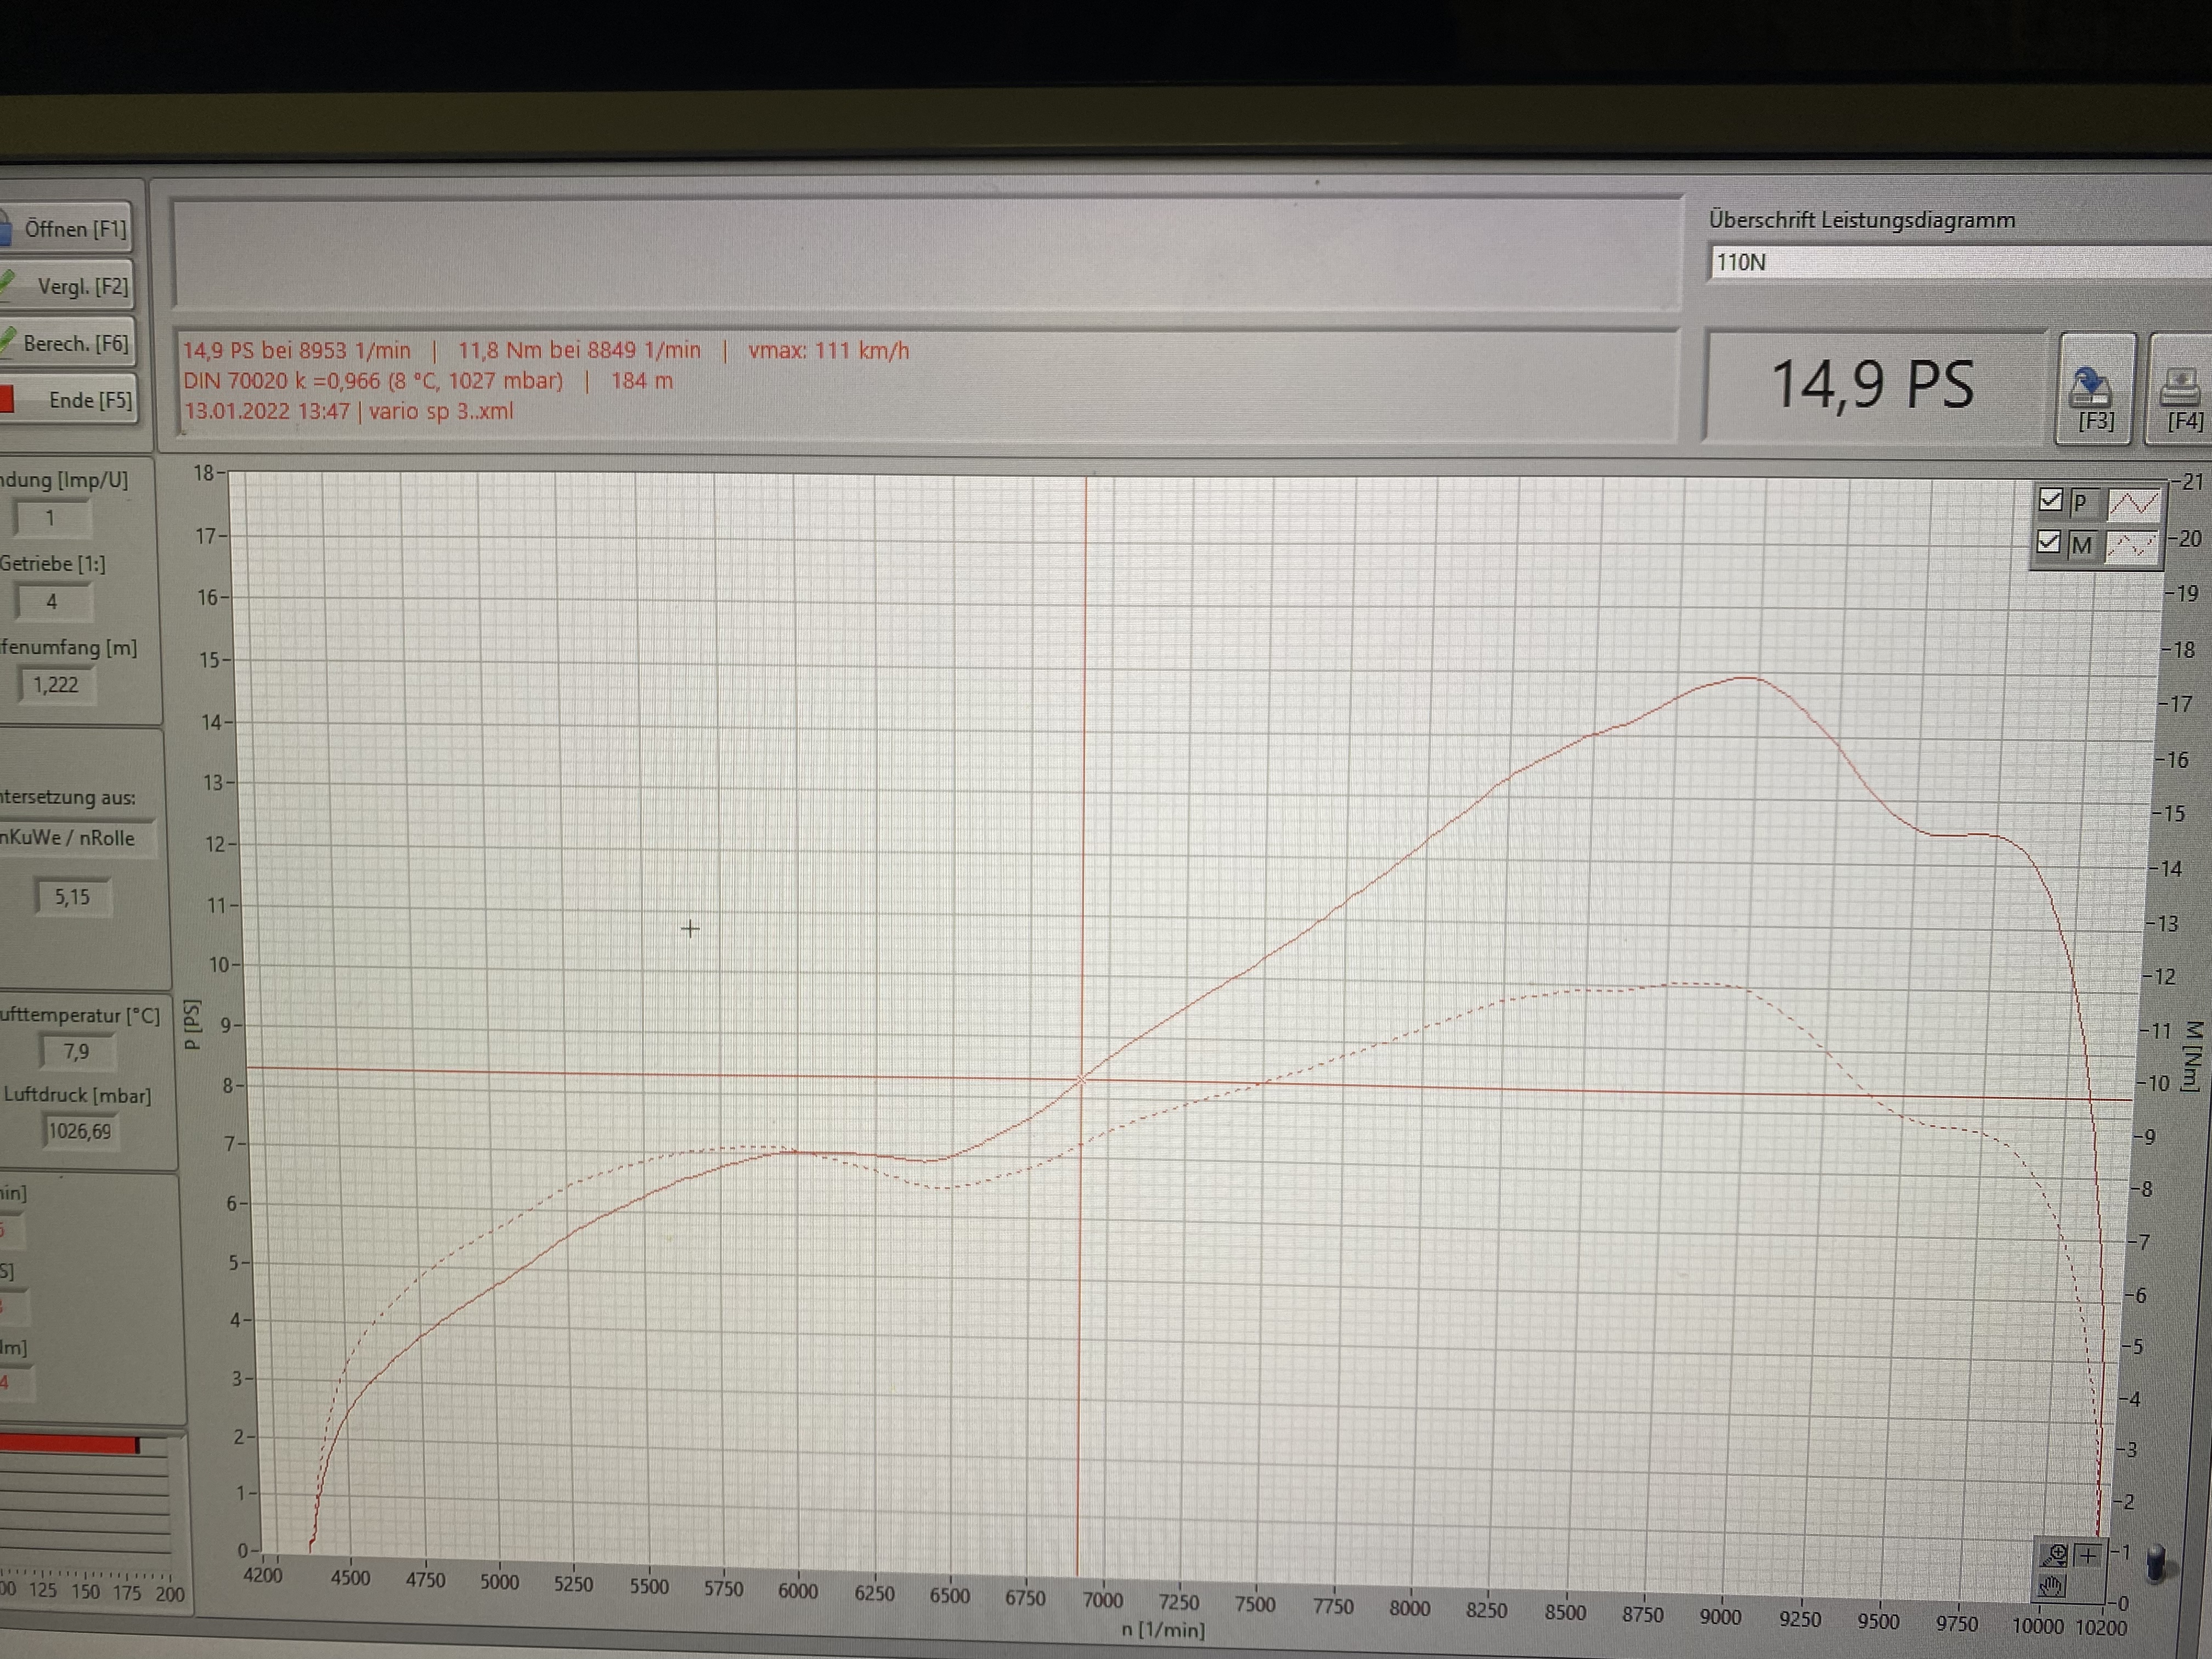Click the 'vmax: 111 km/h' text
Image resolution: width=2212 pixels, height=1659 pixels.
click(828, 351)
